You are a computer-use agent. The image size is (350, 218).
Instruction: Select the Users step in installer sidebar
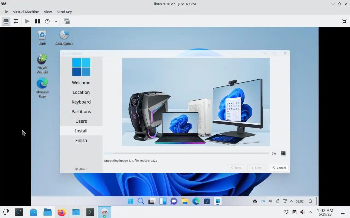pyautogui.click(x=81, y=121)
